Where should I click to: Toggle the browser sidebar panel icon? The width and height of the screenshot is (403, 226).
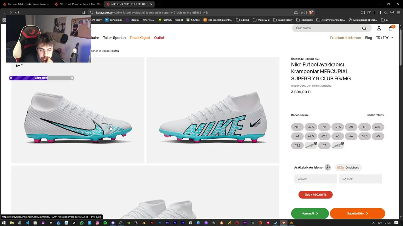[x=379, y=13]
